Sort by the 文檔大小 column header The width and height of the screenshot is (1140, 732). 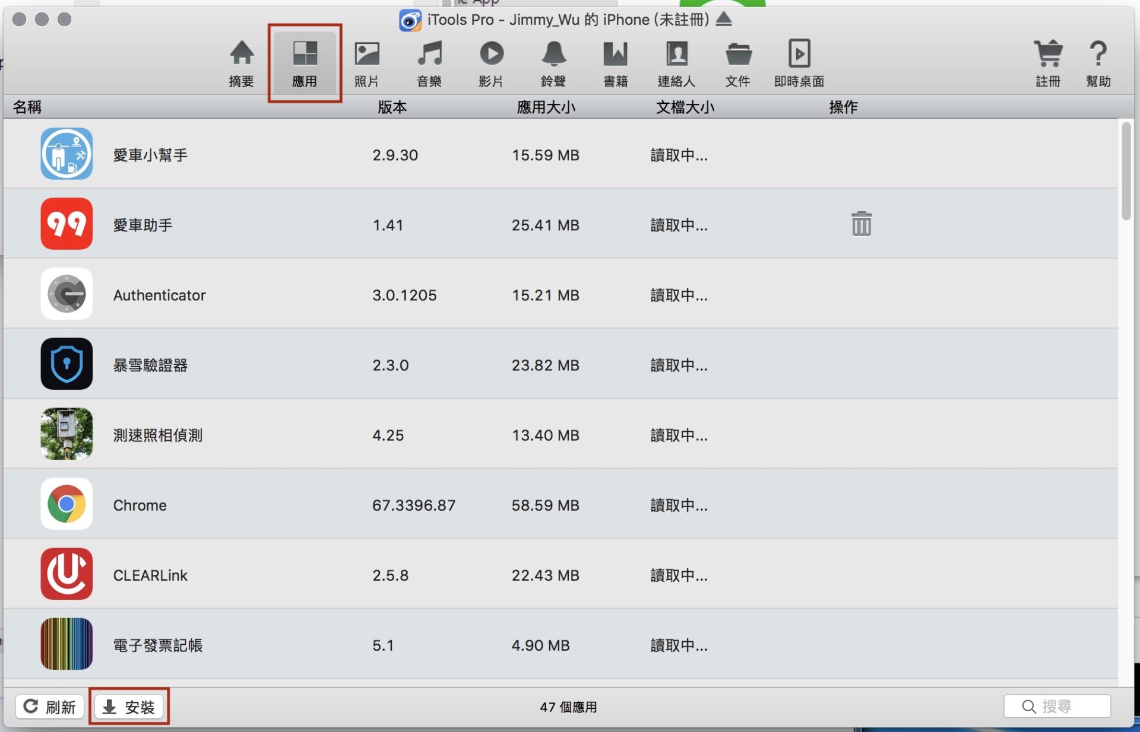[x=685, y=107]
